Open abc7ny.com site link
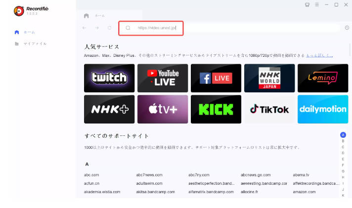Screen dimensions: 352x208 199,175
